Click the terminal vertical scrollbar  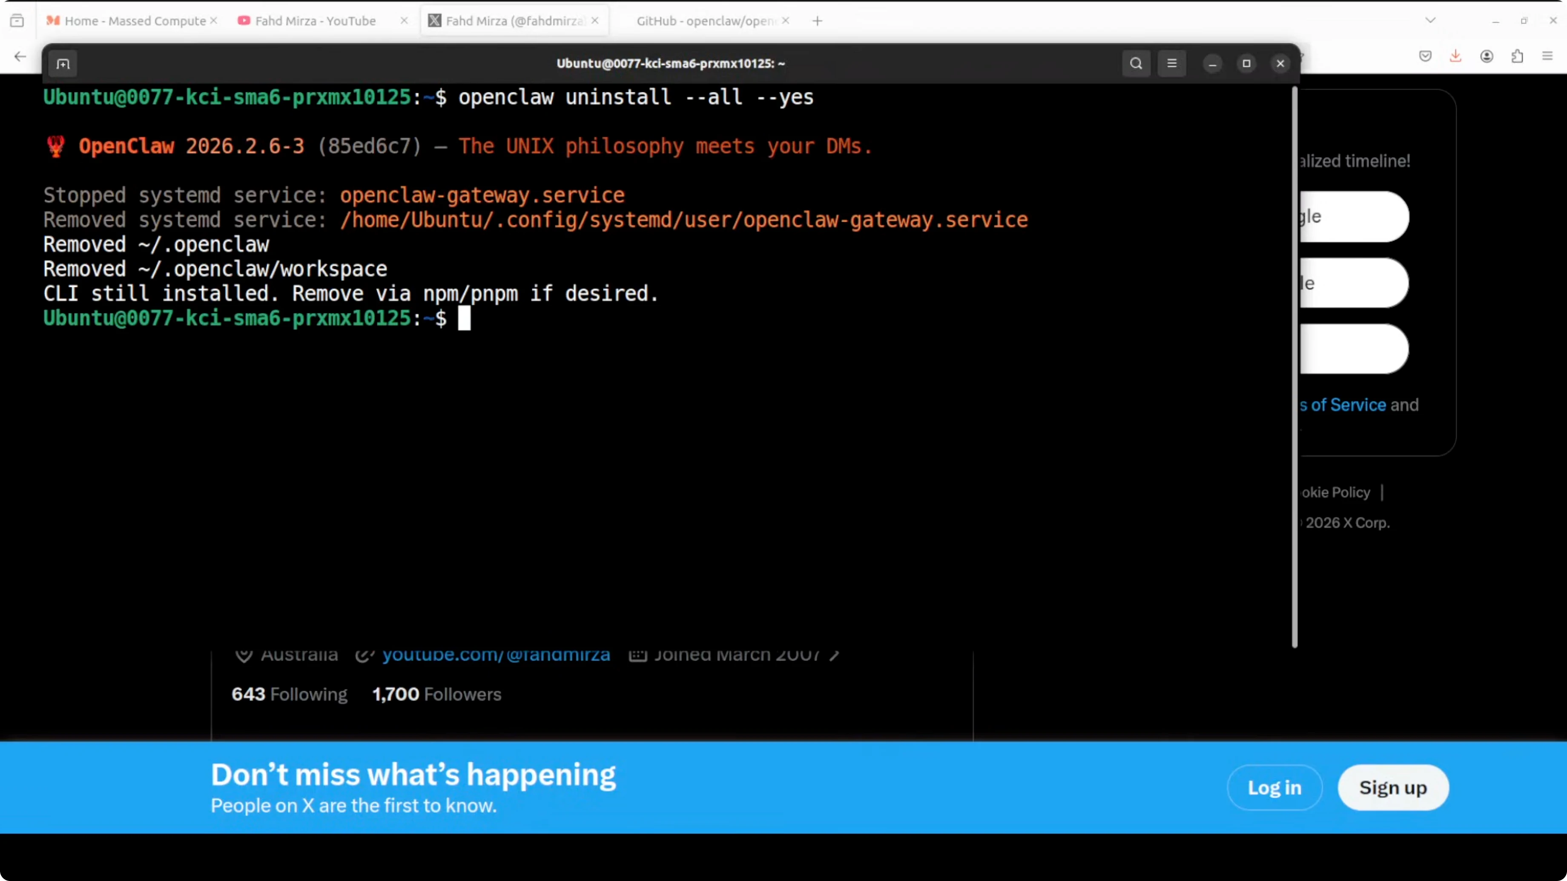(x=1294, y=365)
